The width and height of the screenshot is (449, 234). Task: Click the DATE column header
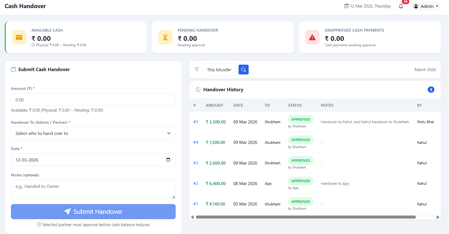coord(238,105)
